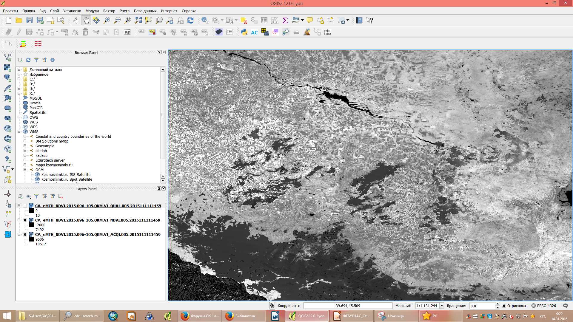Enable the VI_QUAL layer checkbox

pyautogui.click(x=25, y=206)
